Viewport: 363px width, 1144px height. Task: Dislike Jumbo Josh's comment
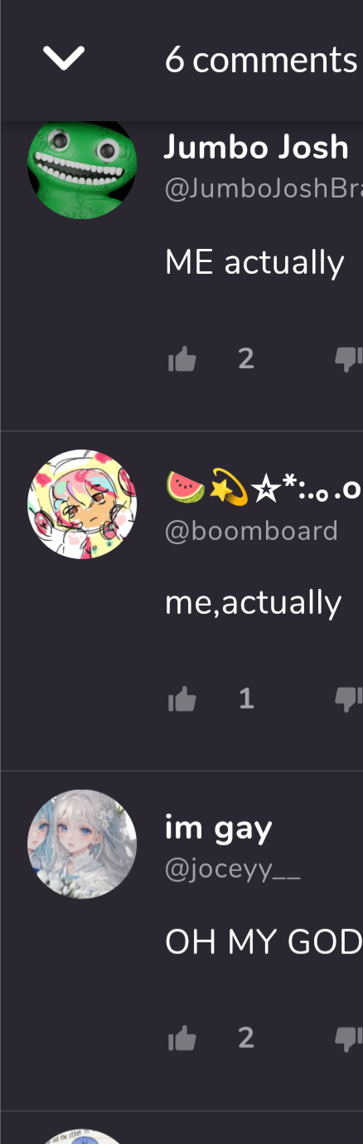pos(349,359)
